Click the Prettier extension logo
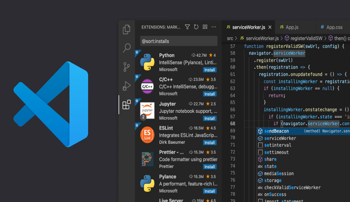 click(147, 159)
